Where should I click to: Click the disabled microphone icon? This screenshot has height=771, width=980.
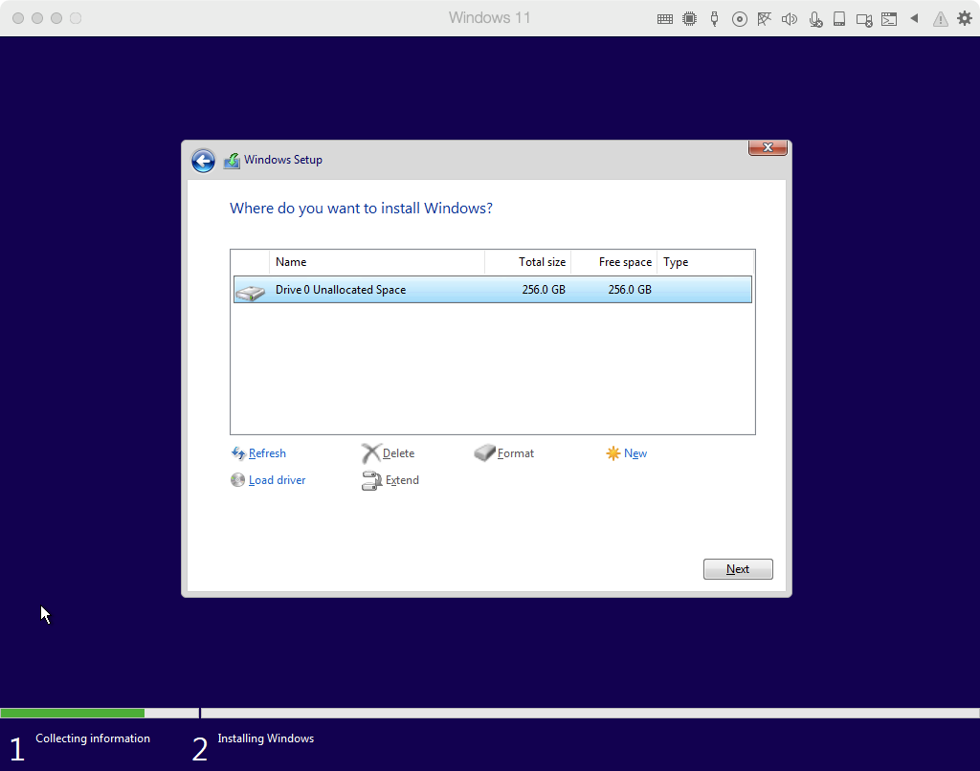tap(815, 19)
